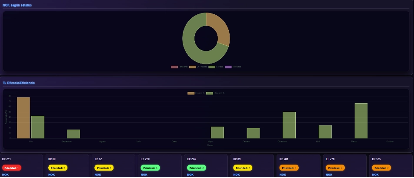Click the 'Febrero' axis label
414x178 pixels.
246,141
